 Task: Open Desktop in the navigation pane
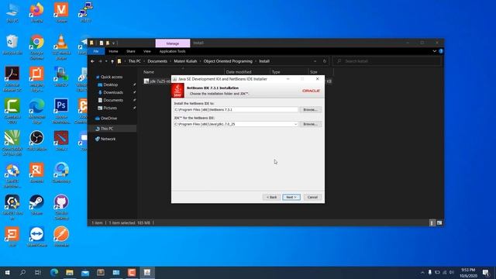point(110,84)
